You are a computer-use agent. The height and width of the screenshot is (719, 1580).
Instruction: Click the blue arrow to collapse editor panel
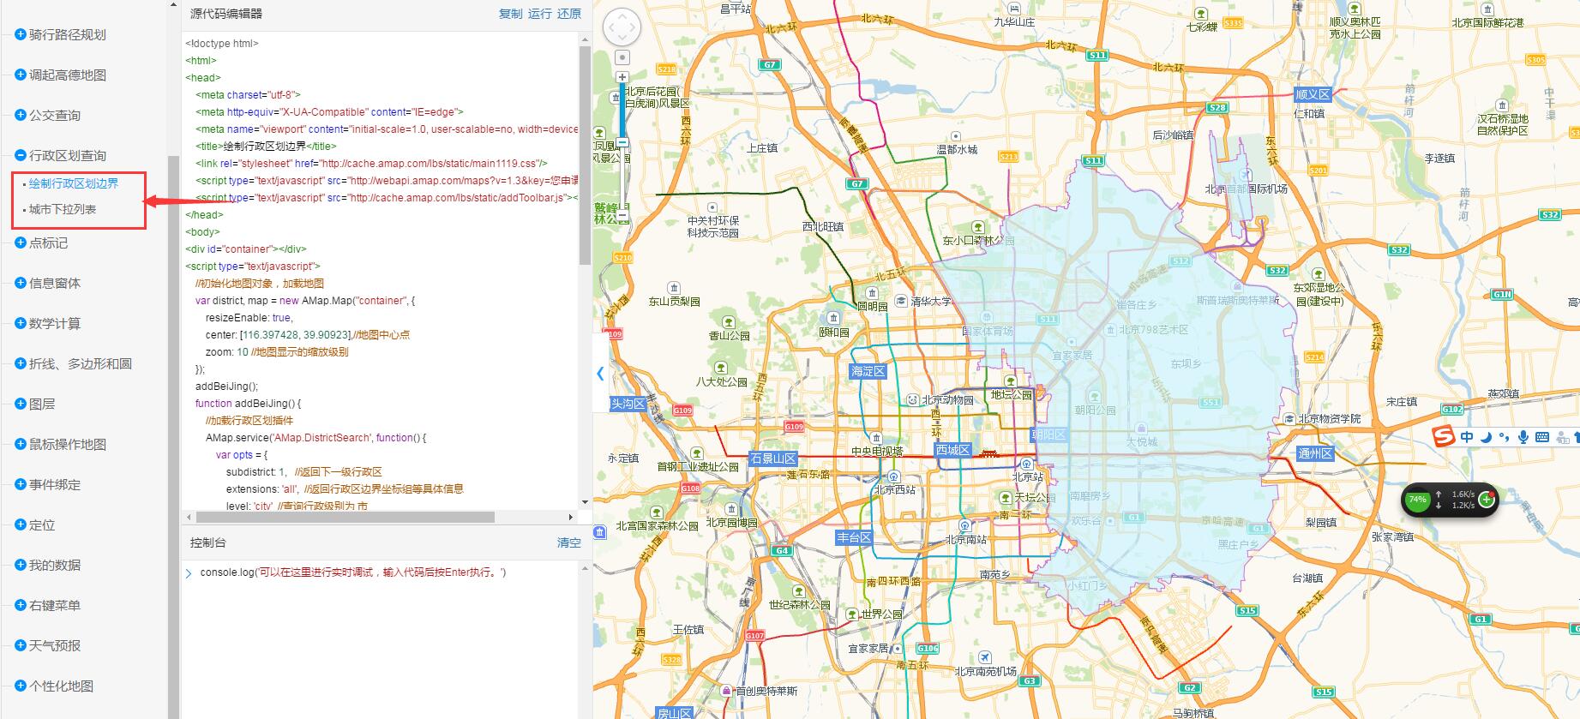click(x=600, y=374)
